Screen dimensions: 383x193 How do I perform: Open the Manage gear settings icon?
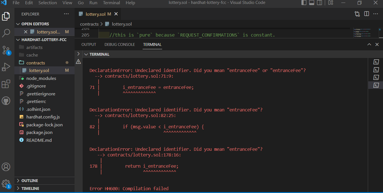(x=6, y=183)
